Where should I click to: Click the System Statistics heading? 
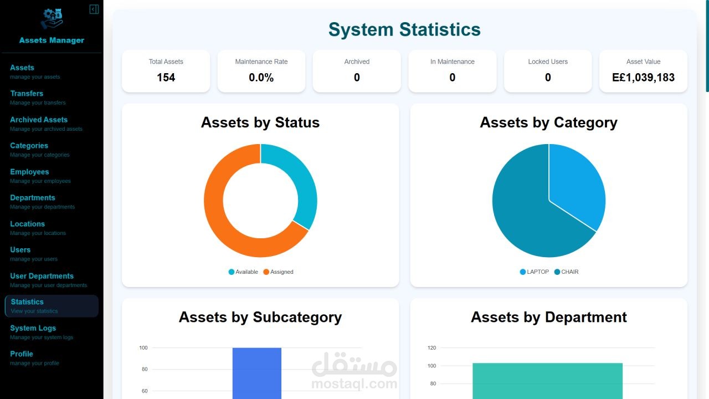click(404, 29)
